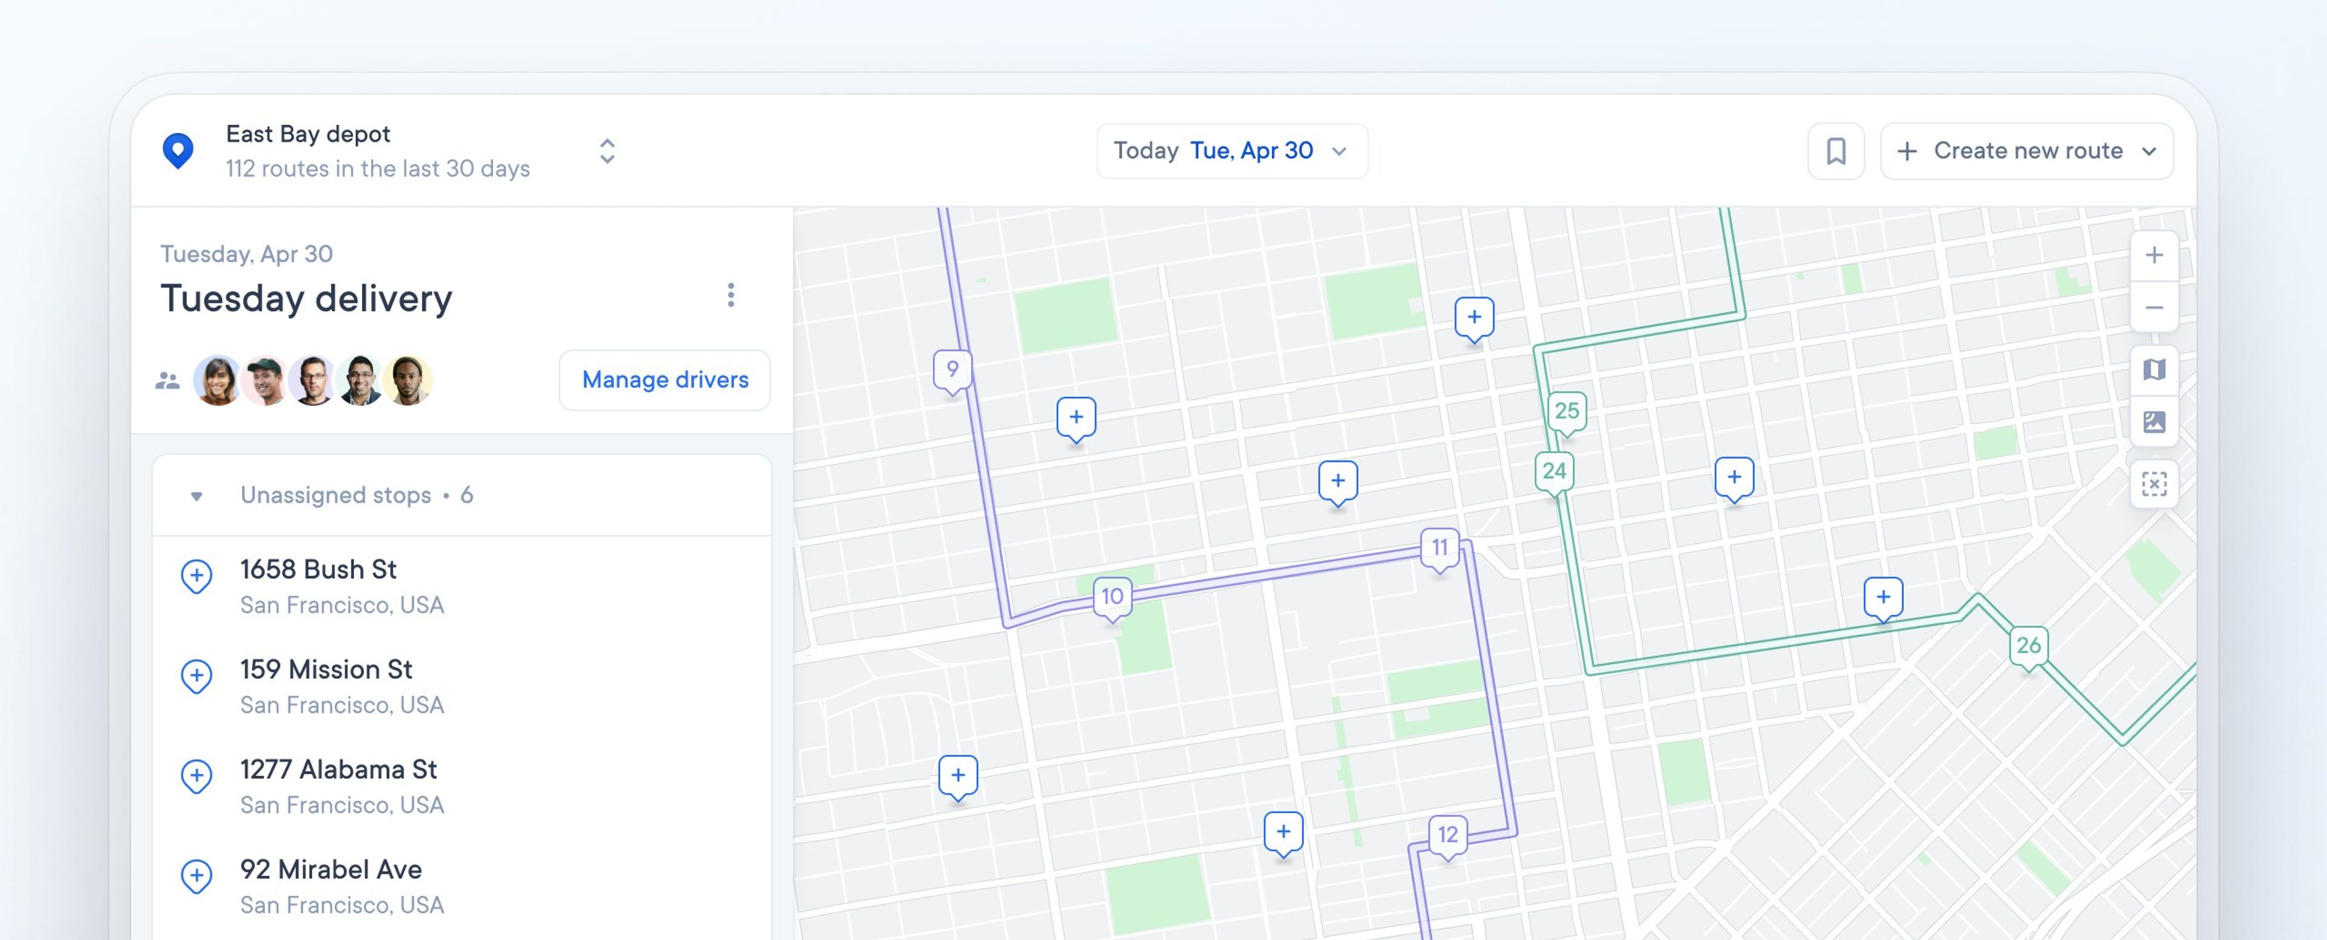Click unassigned plus marker left of stop 12
This screenshot has height=940, width=2327.
[1283, 833]
